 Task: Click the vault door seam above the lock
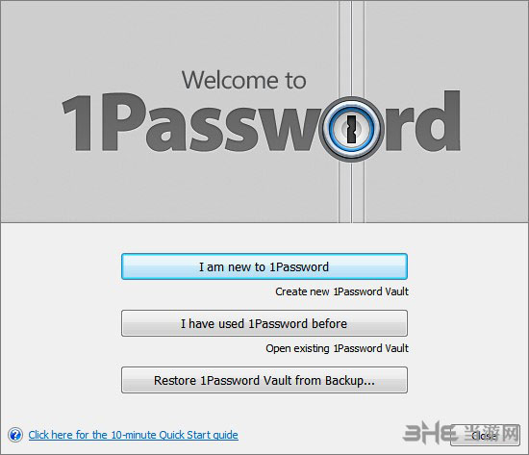351,47
